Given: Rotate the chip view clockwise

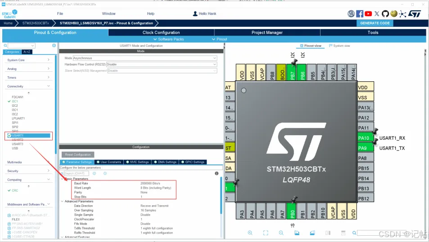Looking at the screenshot, I should point(297,233).
